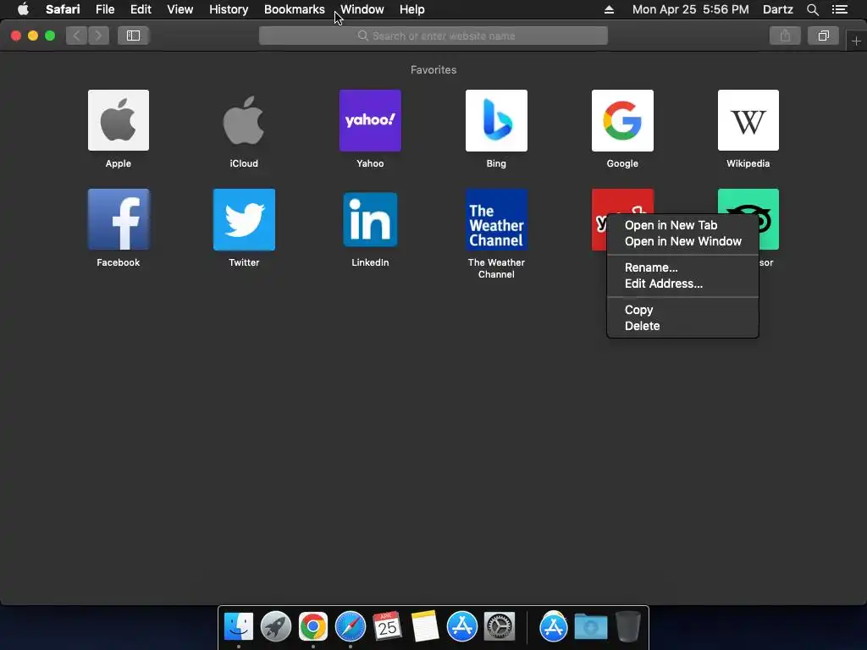Open the Twitter favorite tile
Image resolution: width=867 pixels, height=650 pixels.
(244, 219)
